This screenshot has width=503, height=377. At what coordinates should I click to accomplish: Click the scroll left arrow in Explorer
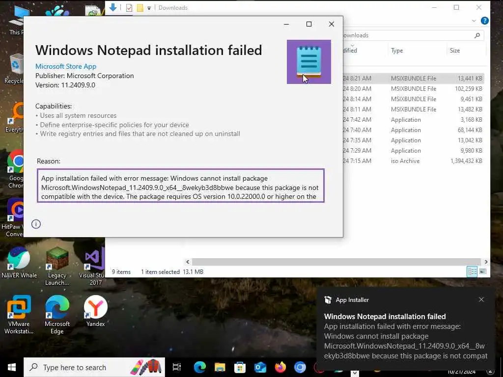[188, 262]
